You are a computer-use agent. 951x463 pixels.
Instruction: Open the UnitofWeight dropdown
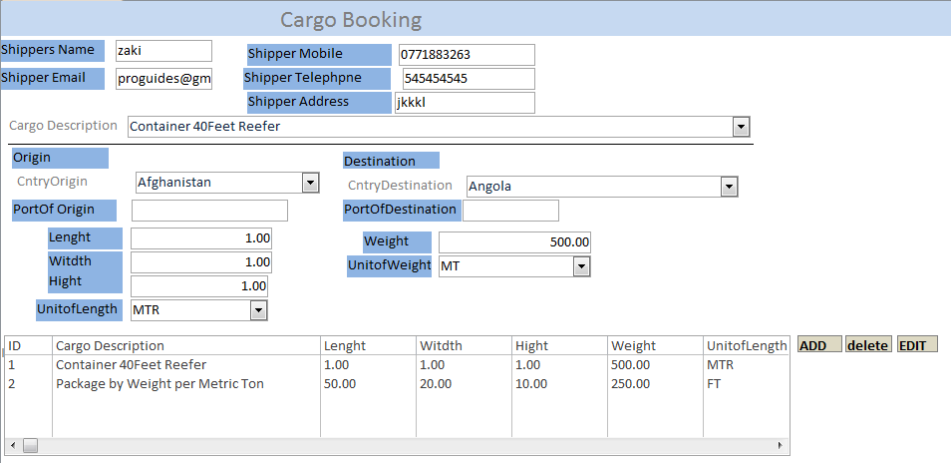coord(581,266)
